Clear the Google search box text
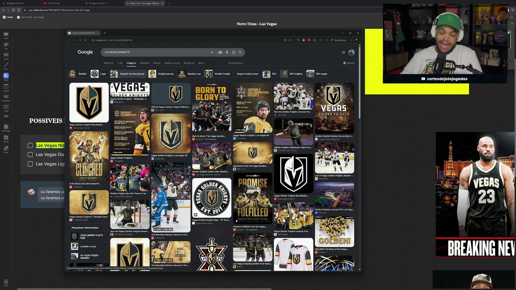This screenshot has height=290, width=516. pos(212,52)
